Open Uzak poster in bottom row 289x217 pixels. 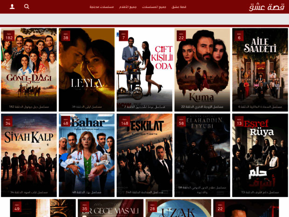click(x=178, y=208)
